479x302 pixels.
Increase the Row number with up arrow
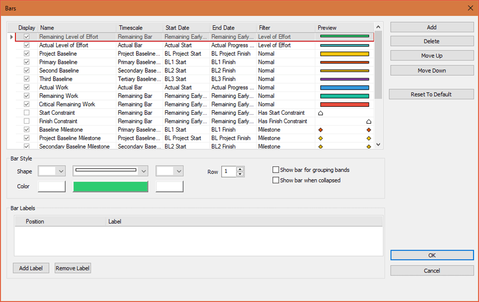click(x=240, y=169)
